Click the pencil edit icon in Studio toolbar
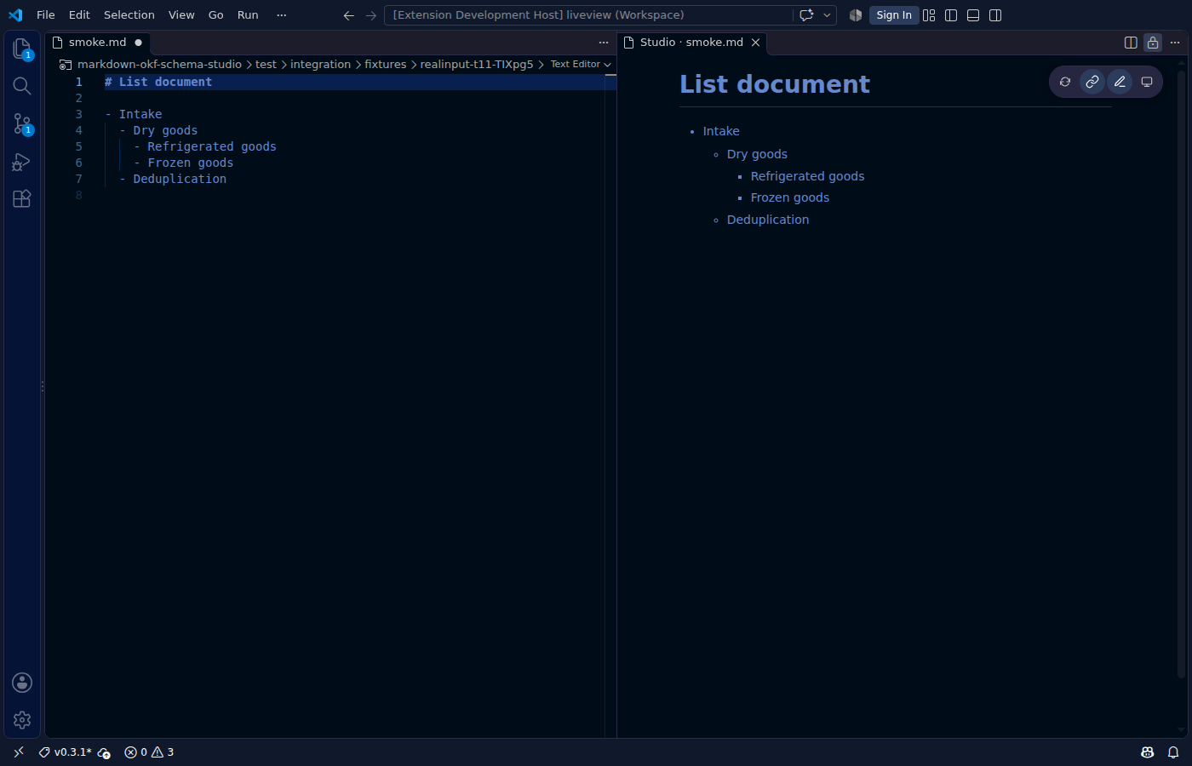The image size is (1192, 766). tap(1120, 82)
